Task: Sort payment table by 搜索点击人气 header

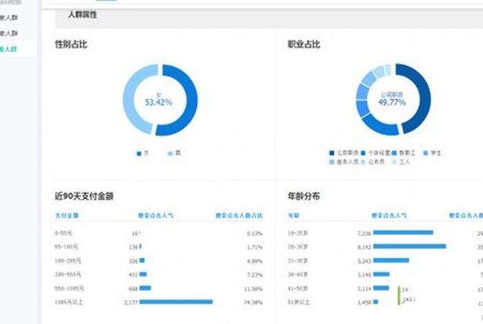Action: pyautogui.click(x=155, y=215)
